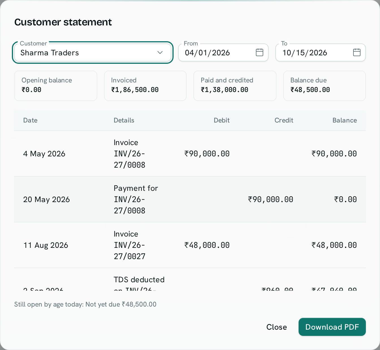The width and height of the screenshot is (380, 350).
Task: Select the 4 May 2026 date cell
Action: (44, 154)
